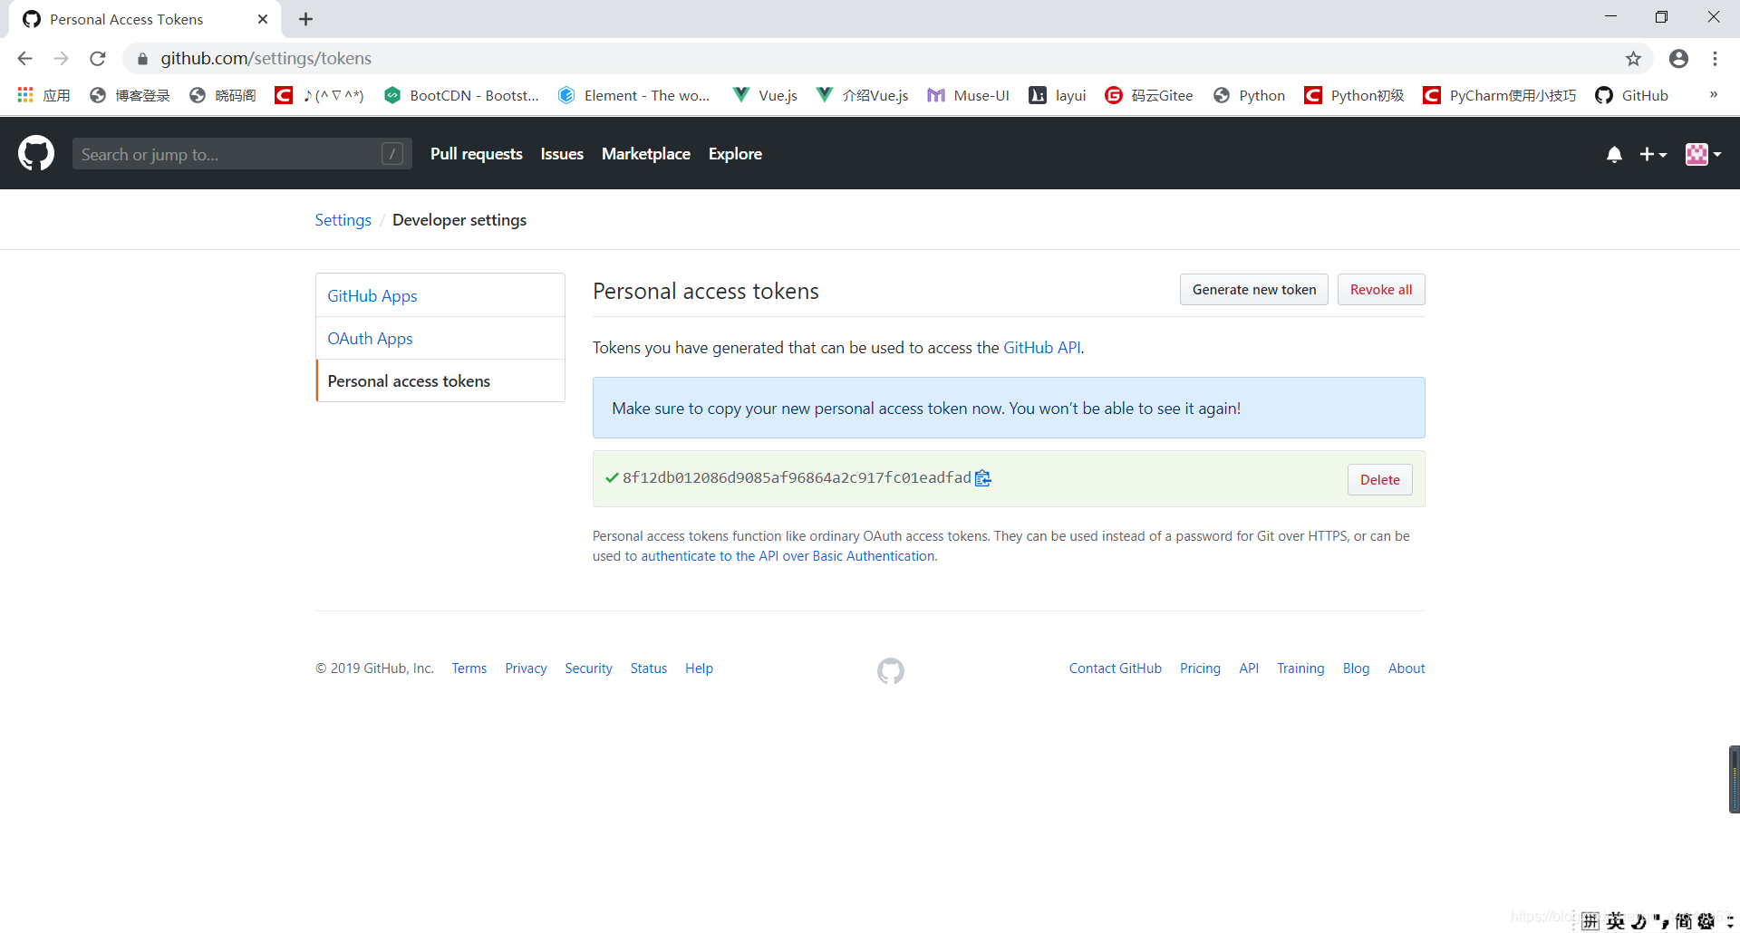Open the notifications bell
This screenshot has height=933, width=1740.
pyautogui.click(x=1614, y=154)
